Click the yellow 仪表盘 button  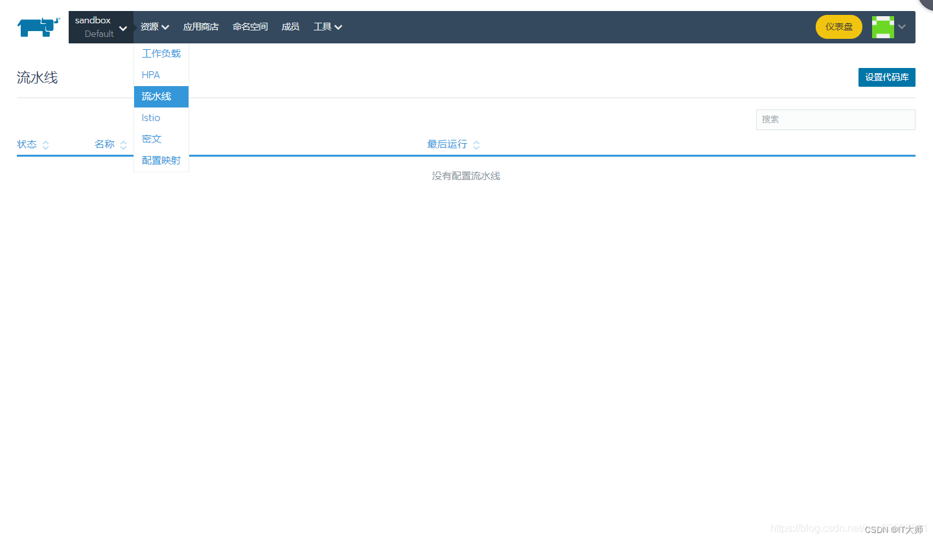point(839,27)
